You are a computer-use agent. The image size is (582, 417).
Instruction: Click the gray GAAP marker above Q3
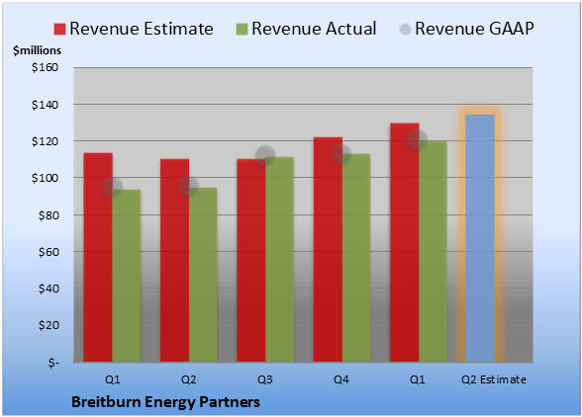click(265, 155)
